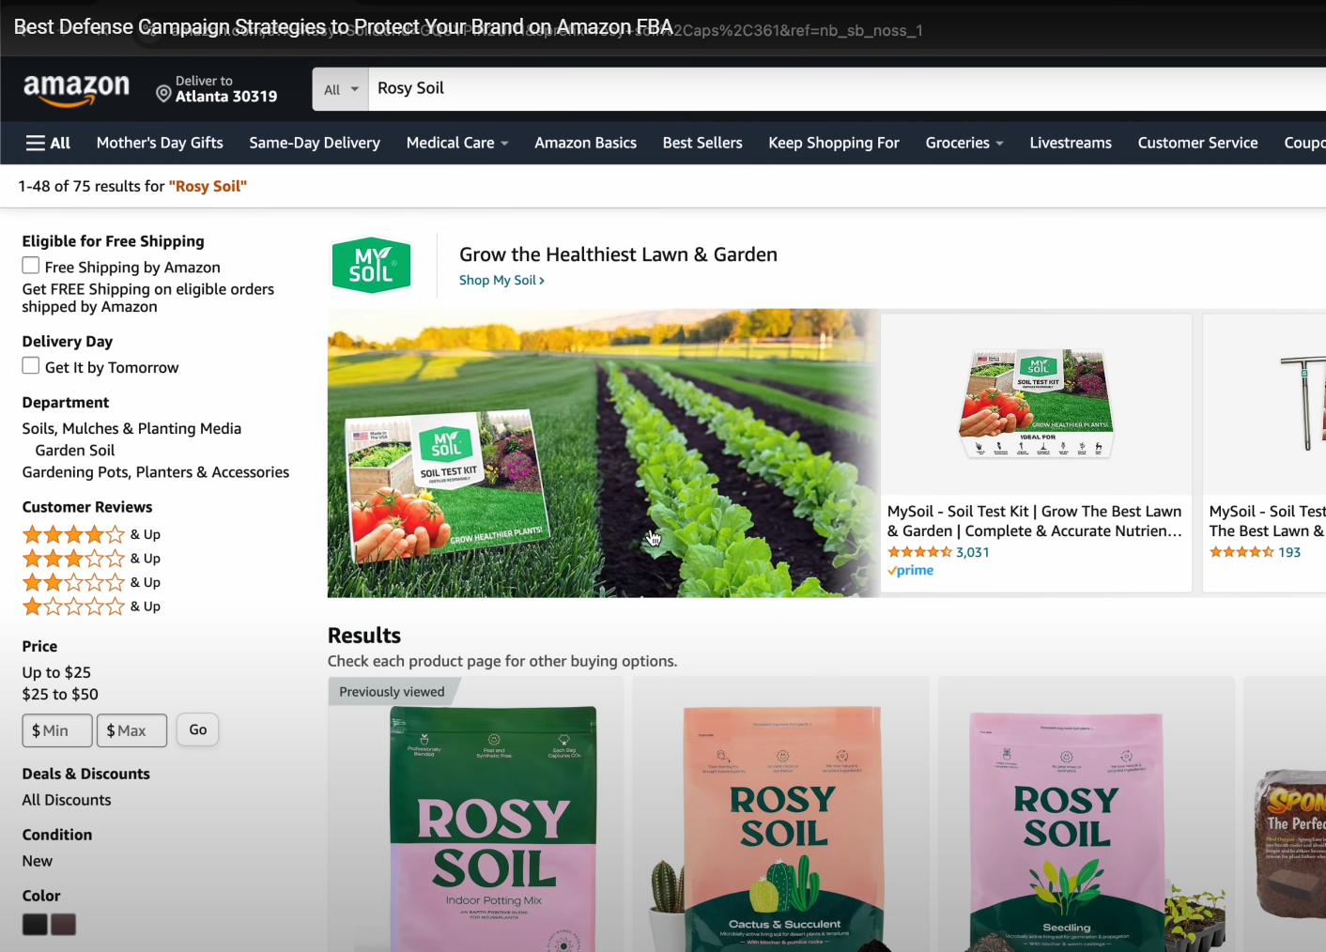Open Best Sellers nav link

click(702, 143)
